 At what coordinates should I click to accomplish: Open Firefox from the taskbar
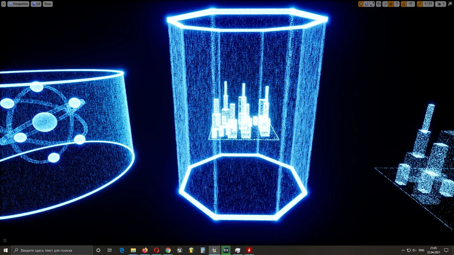click(145, 250)
